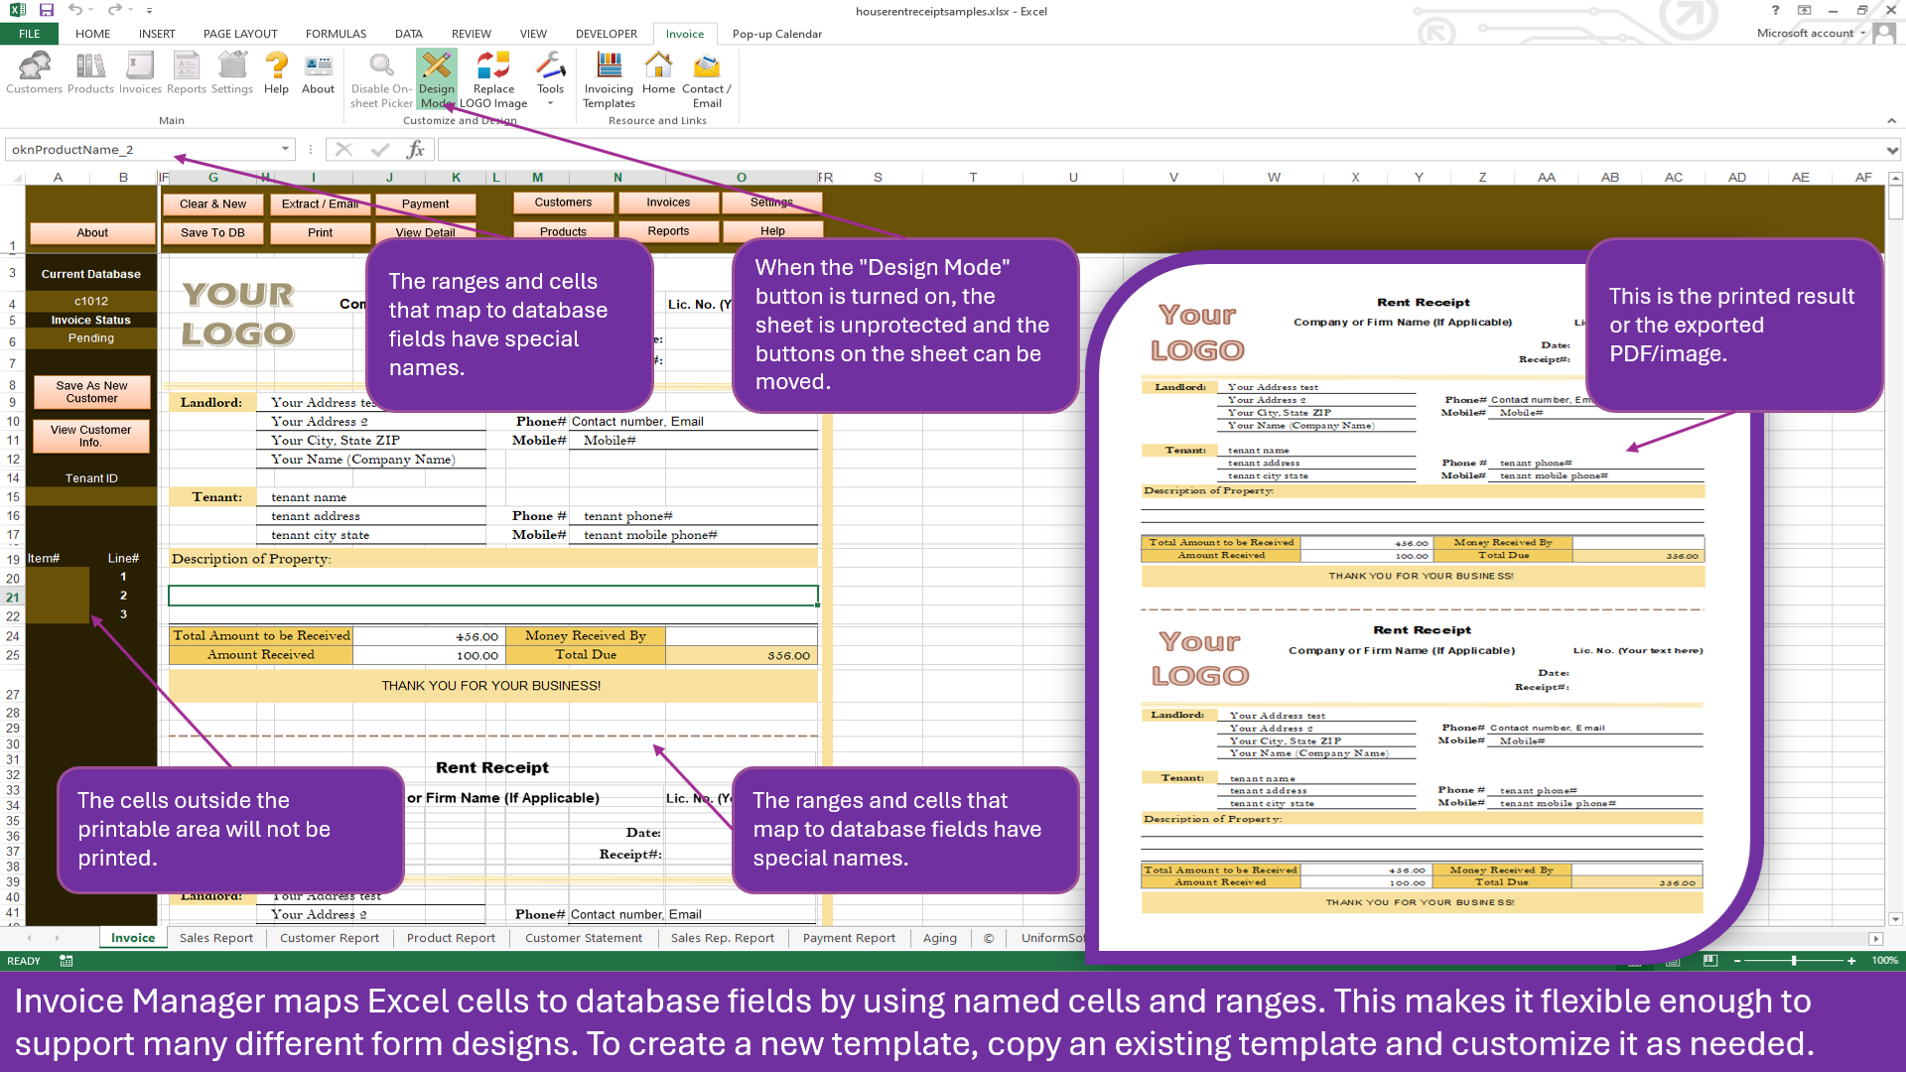Open Invoicing Templates link
Viewport: 1906px width, 1072px height.
609,80
